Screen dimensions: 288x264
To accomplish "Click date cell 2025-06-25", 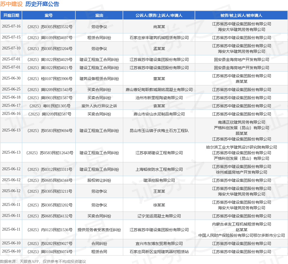I will 11,89.
